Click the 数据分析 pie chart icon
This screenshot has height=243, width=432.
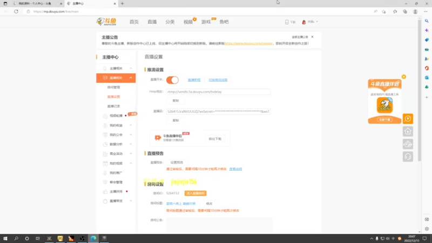pyautogui.click(x=105, y=144)
